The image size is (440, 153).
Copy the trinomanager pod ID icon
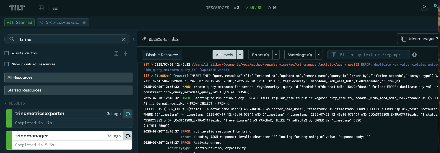tap(404, 39)
